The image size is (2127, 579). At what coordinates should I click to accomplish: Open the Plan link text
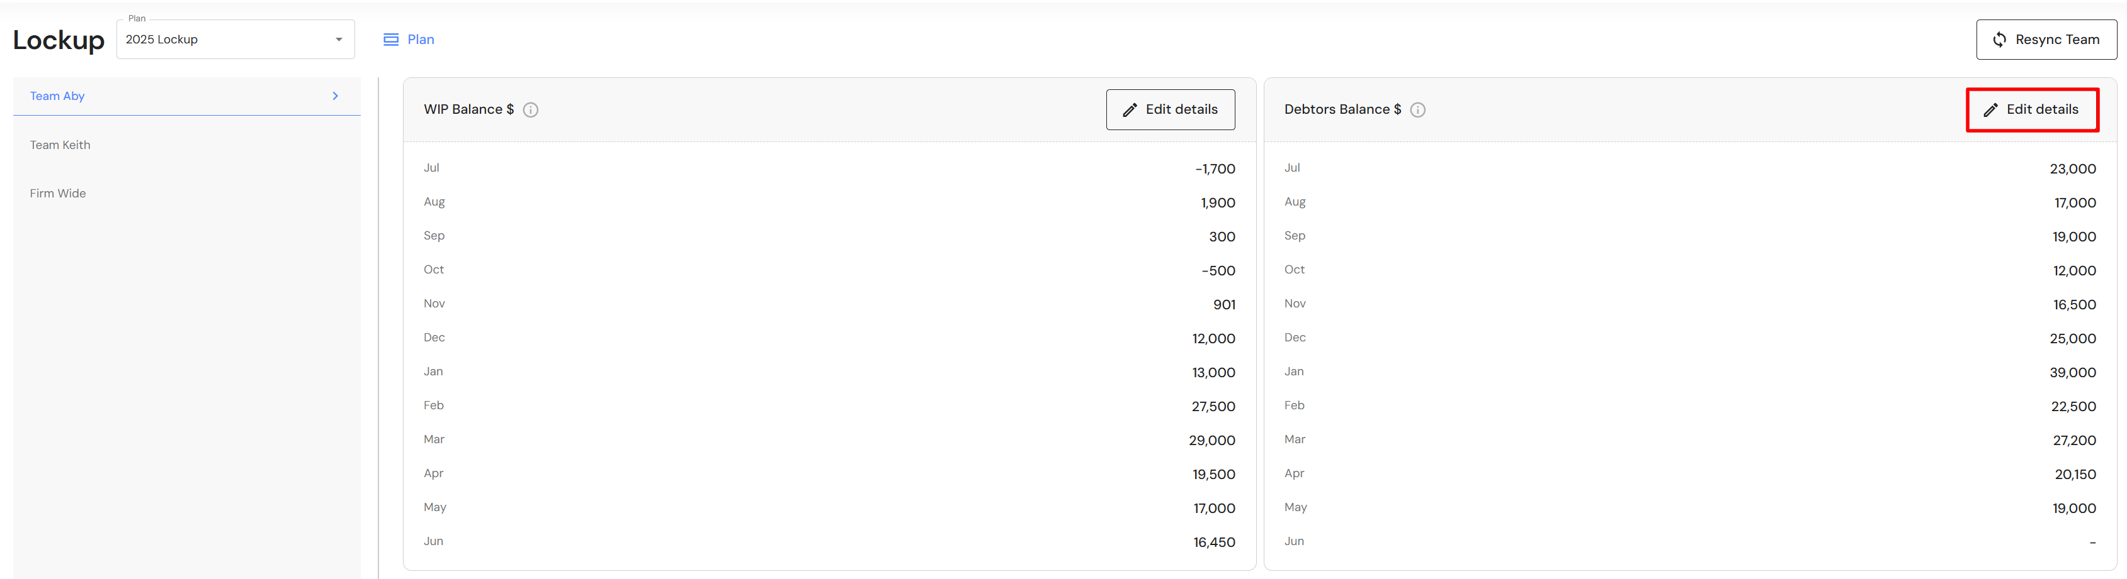point(420,40)
